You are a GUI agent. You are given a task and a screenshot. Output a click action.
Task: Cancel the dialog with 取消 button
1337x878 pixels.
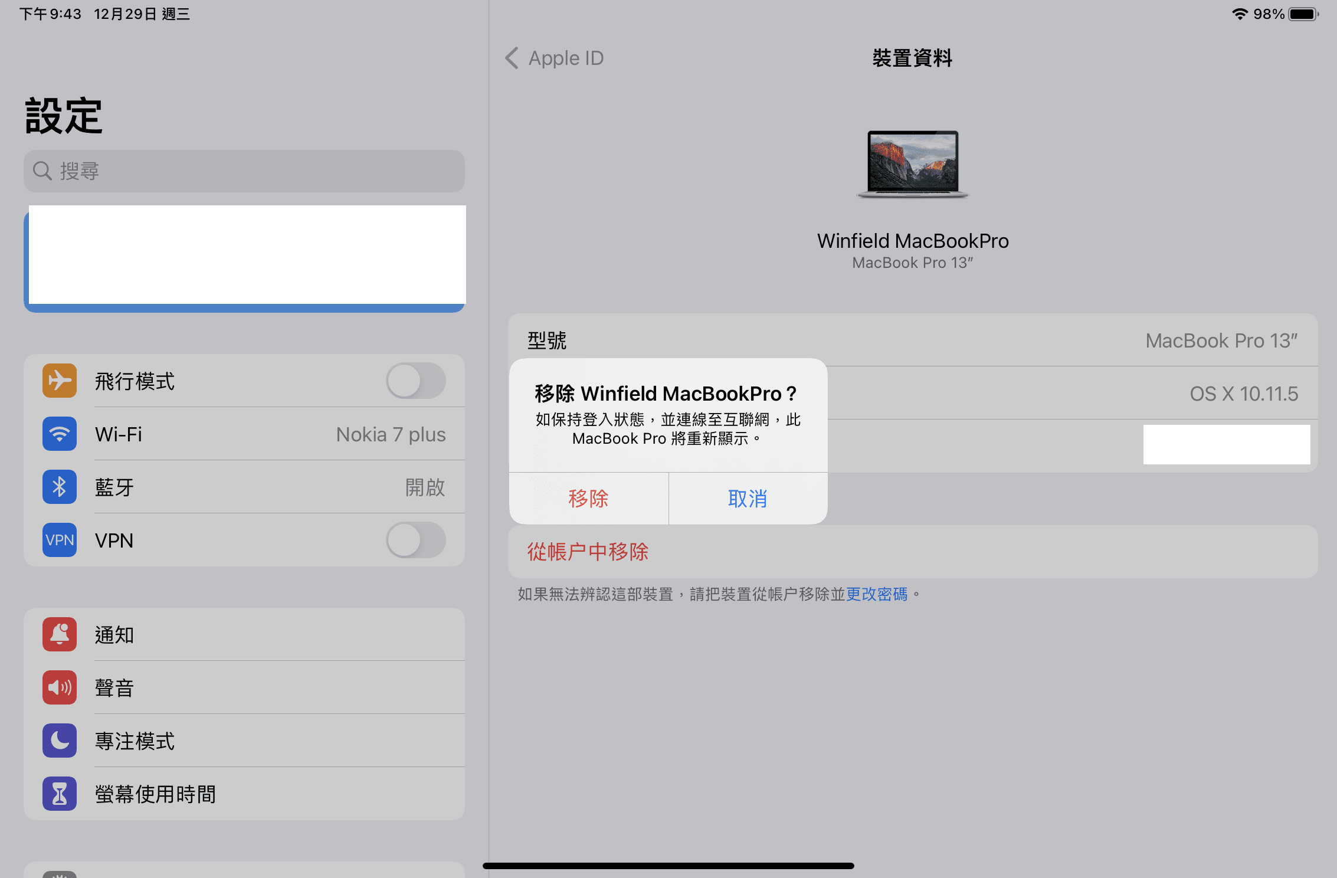748,499
